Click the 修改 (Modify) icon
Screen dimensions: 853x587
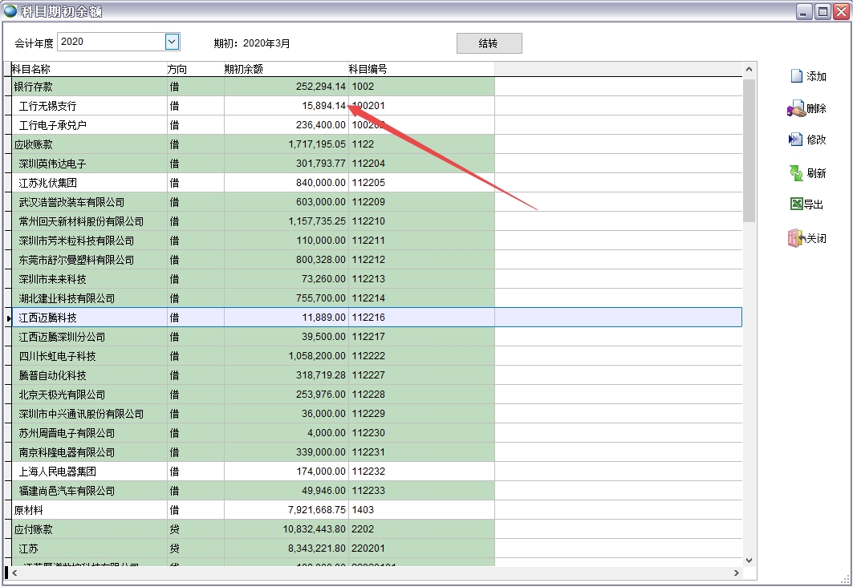coord(795,140)
